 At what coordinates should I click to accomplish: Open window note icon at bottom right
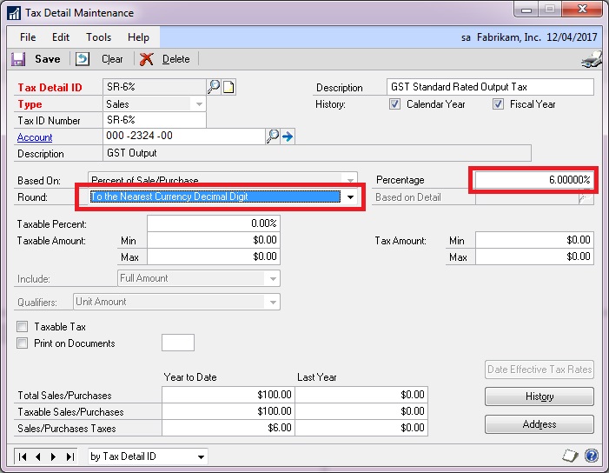[x=569, y=456]
